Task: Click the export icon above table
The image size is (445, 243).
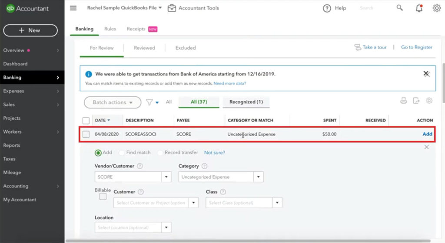Action: pos(416,101)
